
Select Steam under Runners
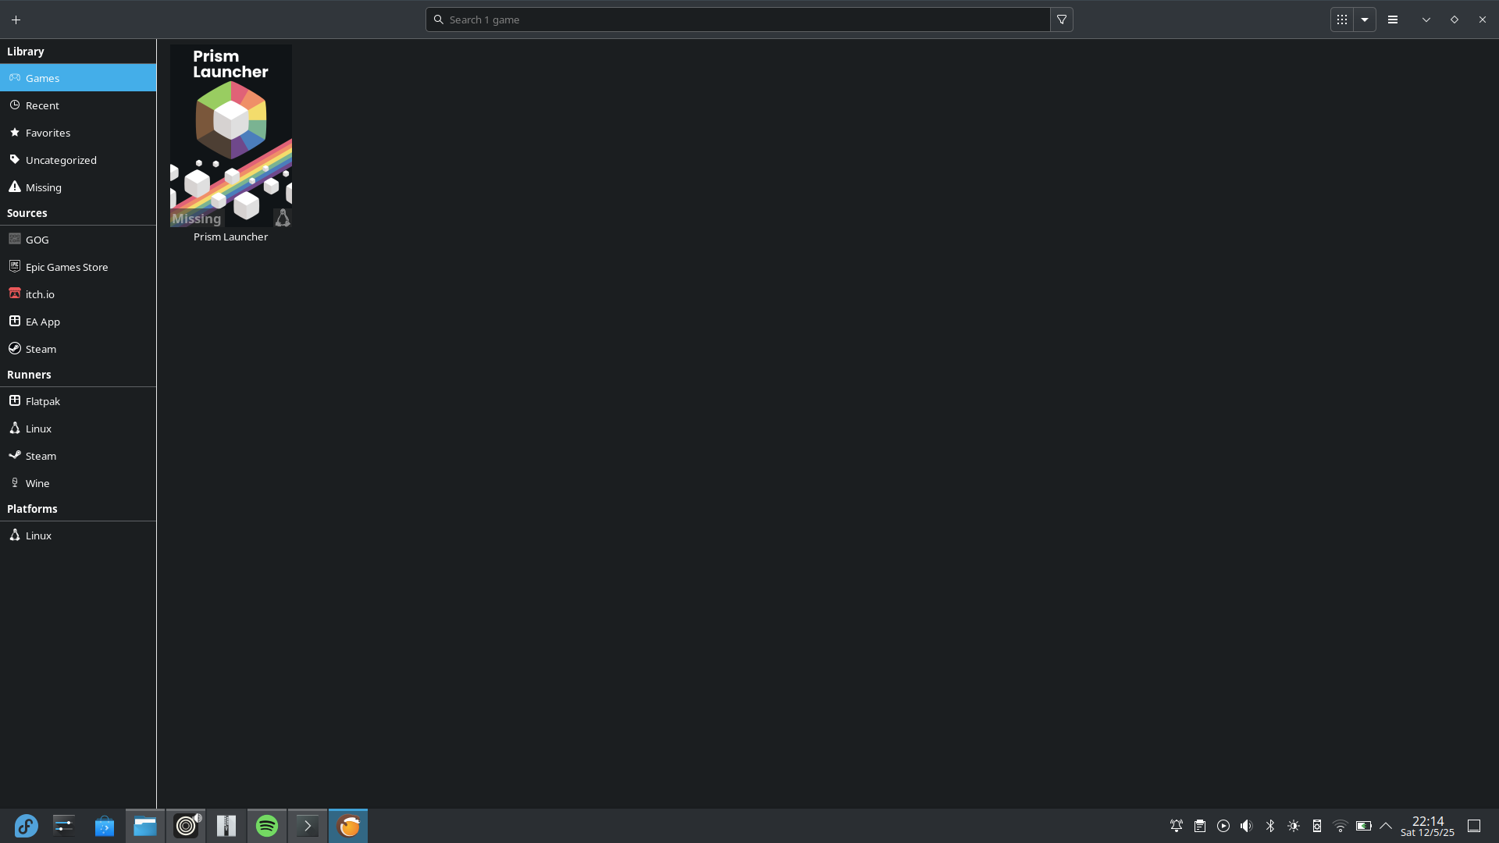[78, 456]
